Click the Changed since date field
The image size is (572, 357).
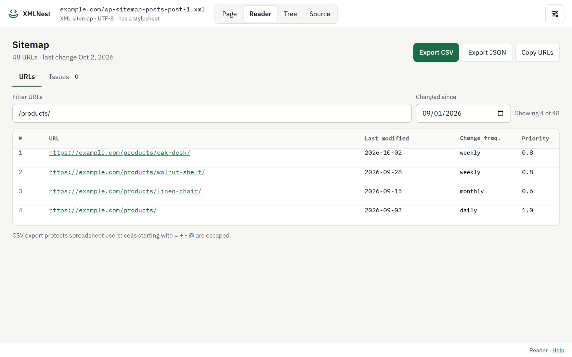463,113
